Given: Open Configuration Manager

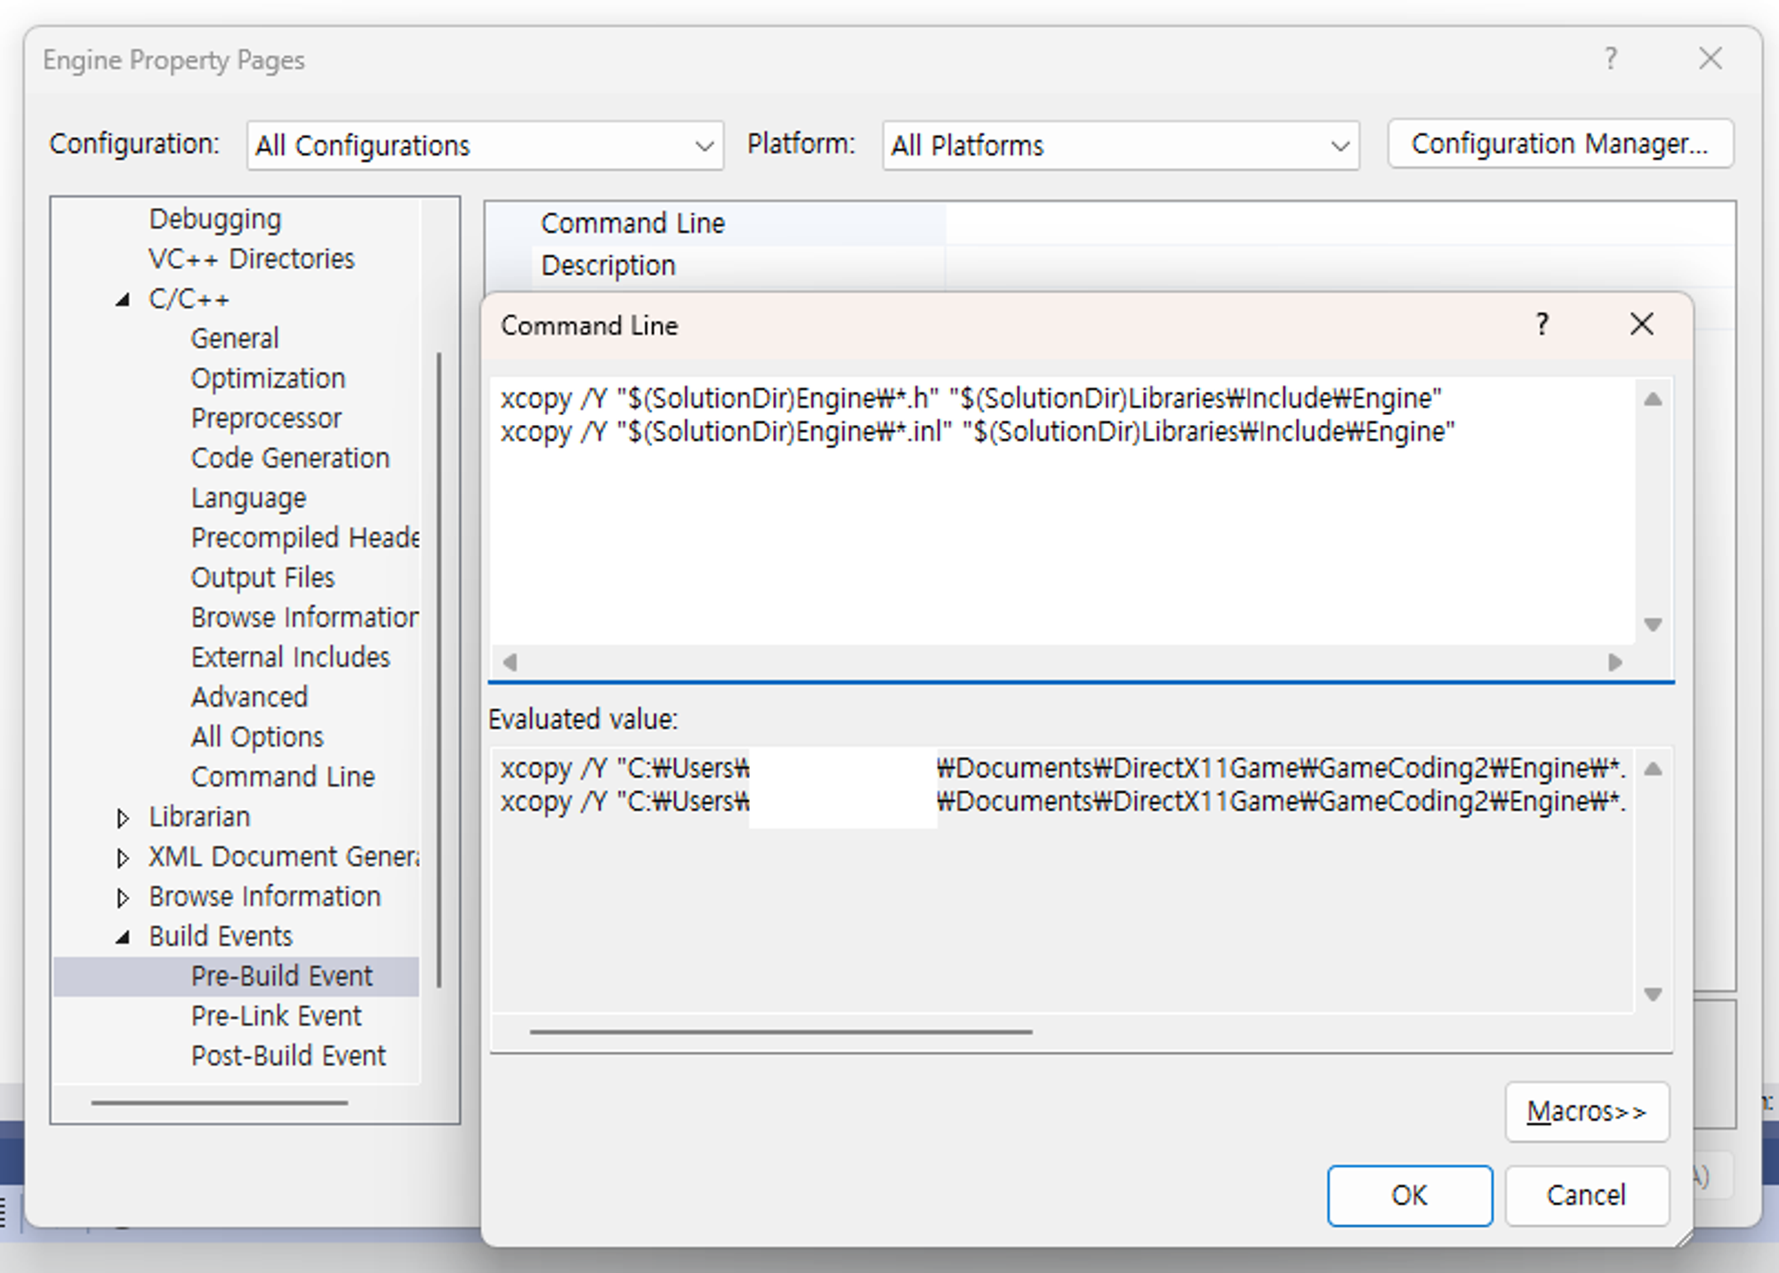Looking at the screenshot, I should (x=1559, y=144).
